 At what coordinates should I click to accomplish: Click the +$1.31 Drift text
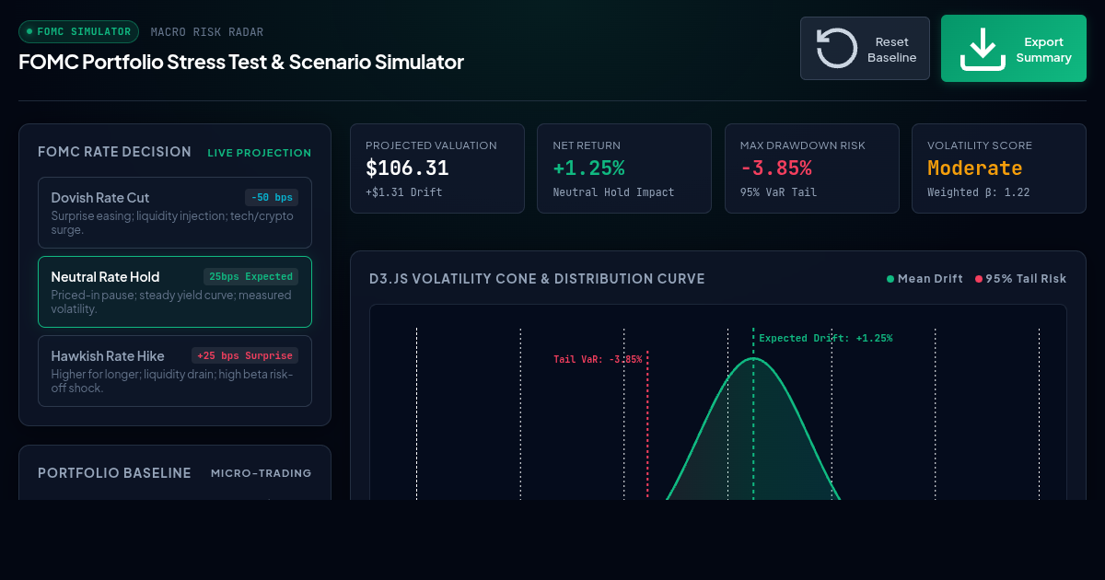[x=404, y=192]
